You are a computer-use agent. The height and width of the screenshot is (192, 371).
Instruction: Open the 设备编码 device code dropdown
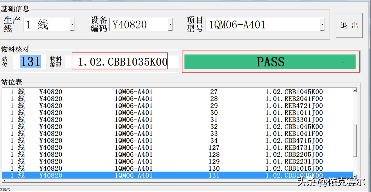pos(170,25)
